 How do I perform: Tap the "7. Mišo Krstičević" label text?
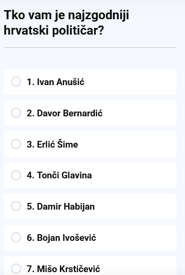coord(63,269)
